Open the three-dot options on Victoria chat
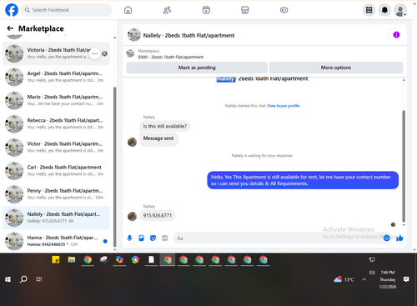This screenshot has height=306, width=417. coord(95,53)
